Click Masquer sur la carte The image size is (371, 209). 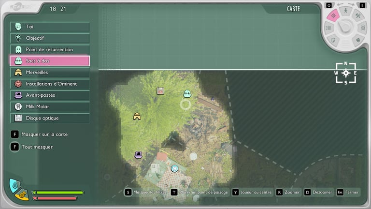(x=39, y=134)
